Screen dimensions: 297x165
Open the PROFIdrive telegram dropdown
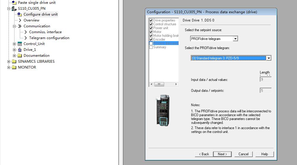pos(269,58)
